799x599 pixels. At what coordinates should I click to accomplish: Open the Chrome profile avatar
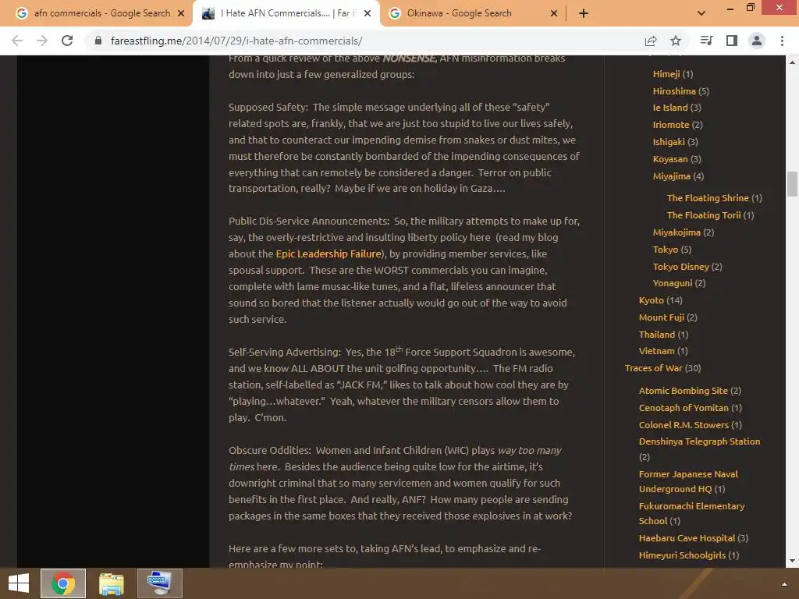pyautogui.click(x=757, y=41)
